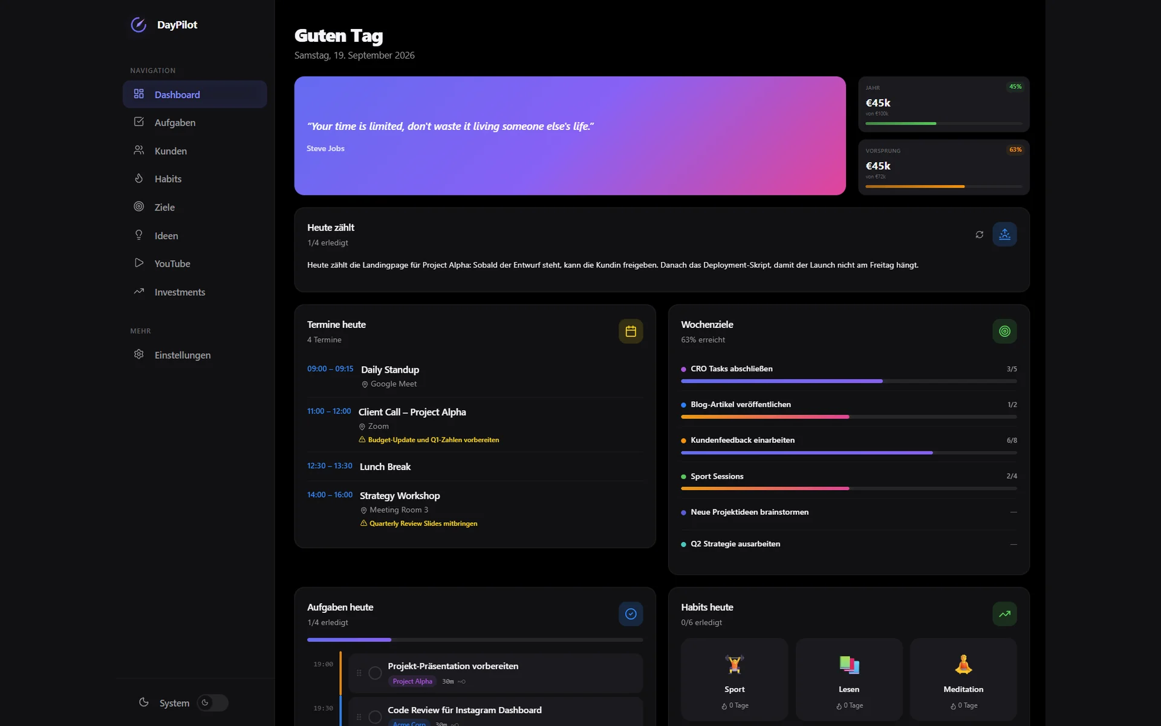Select the CRO Tasks abschließen goal
The height and width of the screenshot is (726, 1161).
coord(849,374)
